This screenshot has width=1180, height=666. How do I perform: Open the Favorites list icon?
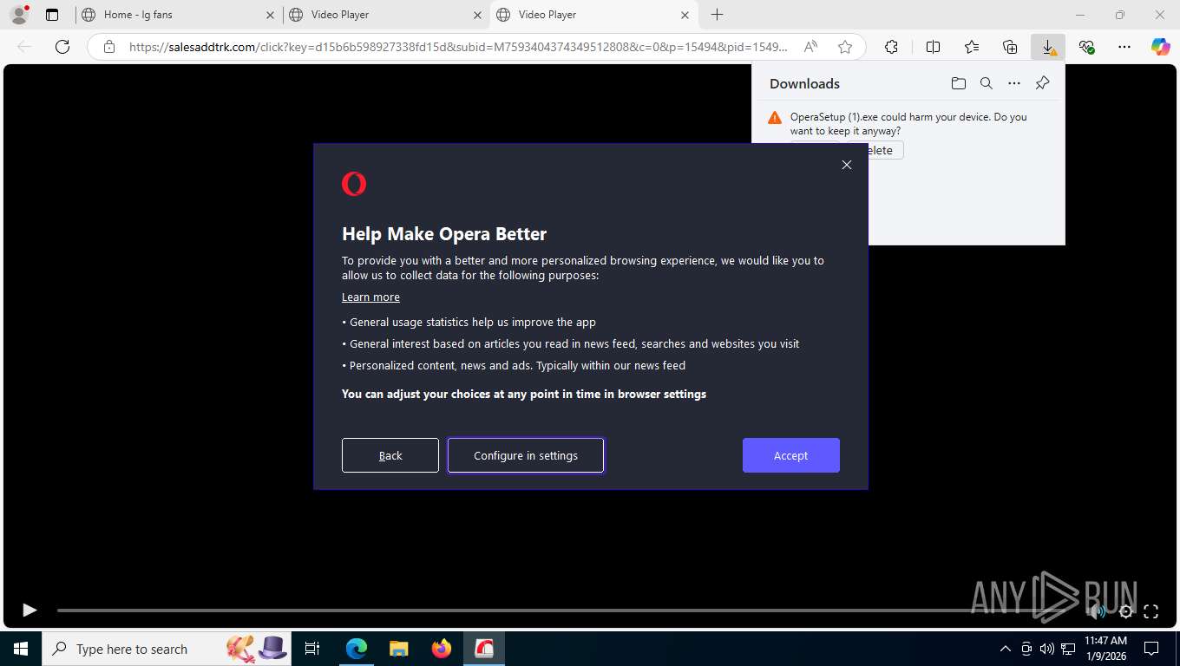point(972,47)
